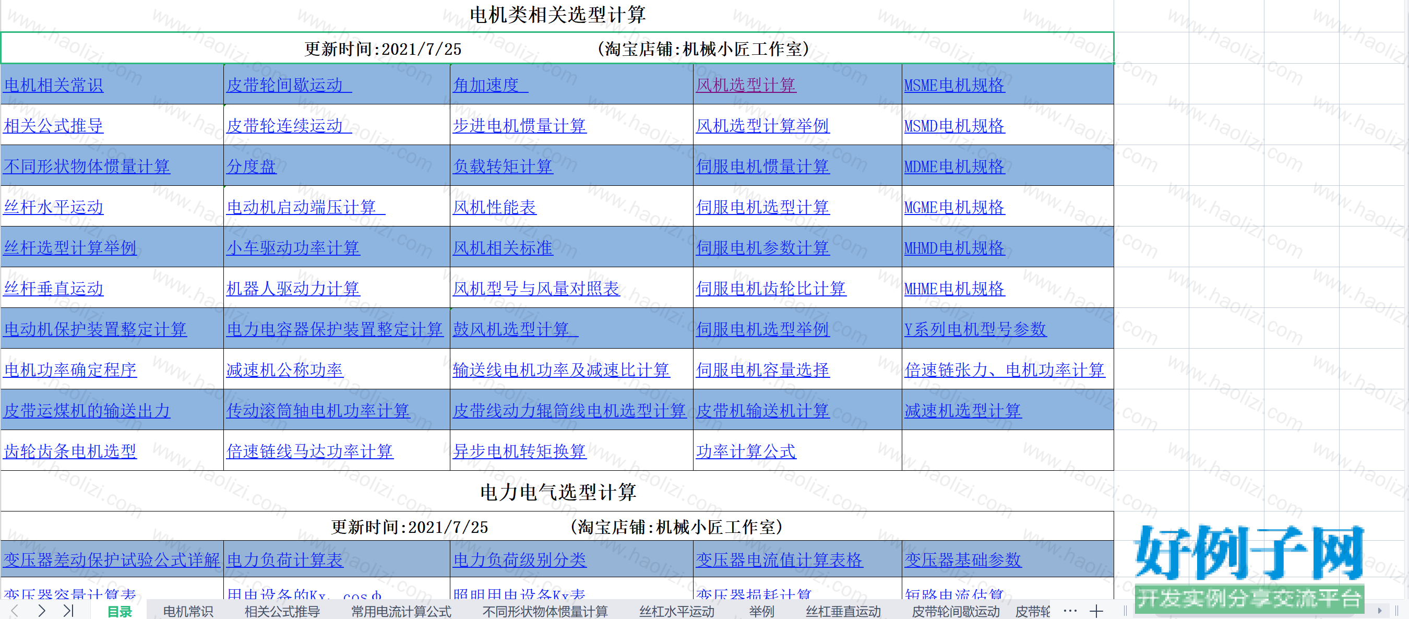The width and height of the screenshot is (1409, 619).
Task: Open the 步进电机惯量计算 link
Action: [520, 126]
